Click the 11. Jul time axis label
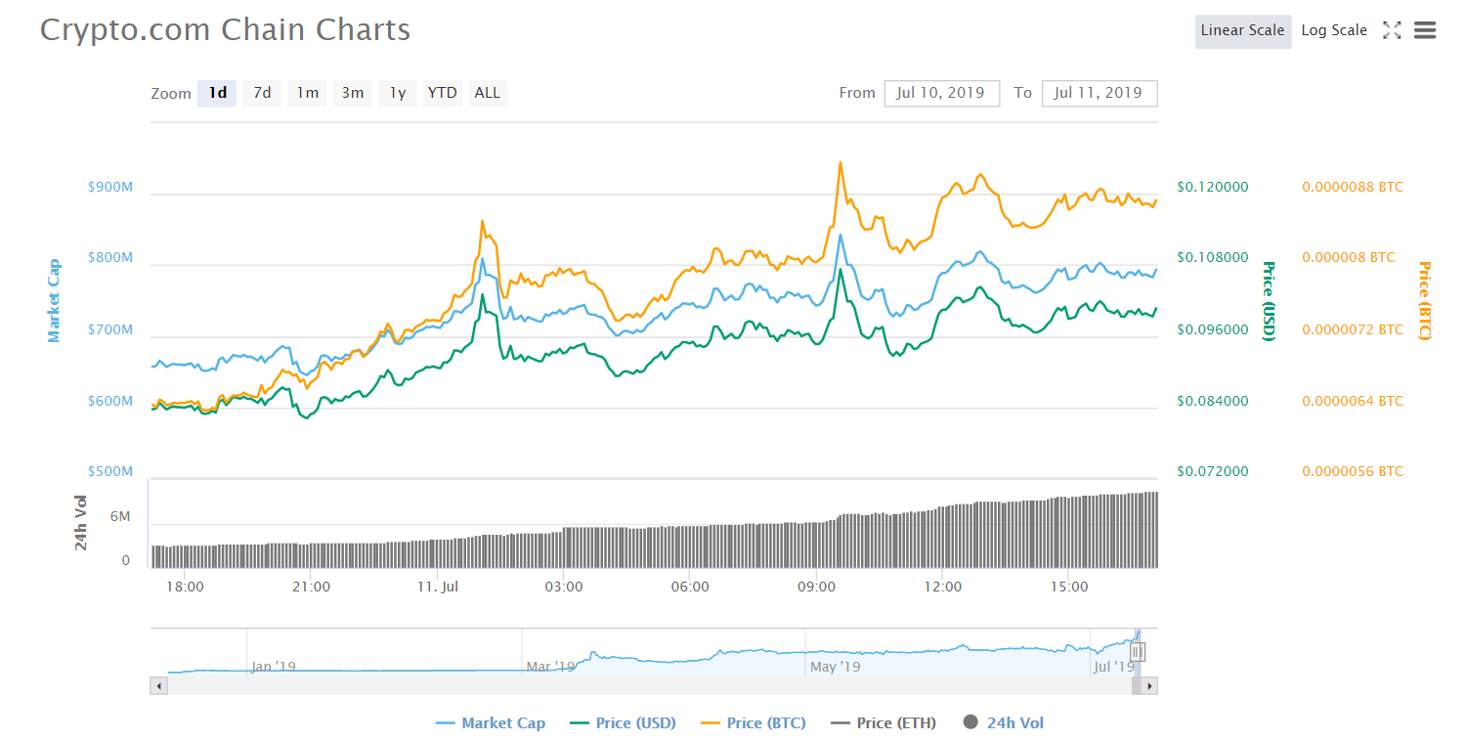Image resolution: width=1466 pixels, height=741 pixels. pos(438,587)
